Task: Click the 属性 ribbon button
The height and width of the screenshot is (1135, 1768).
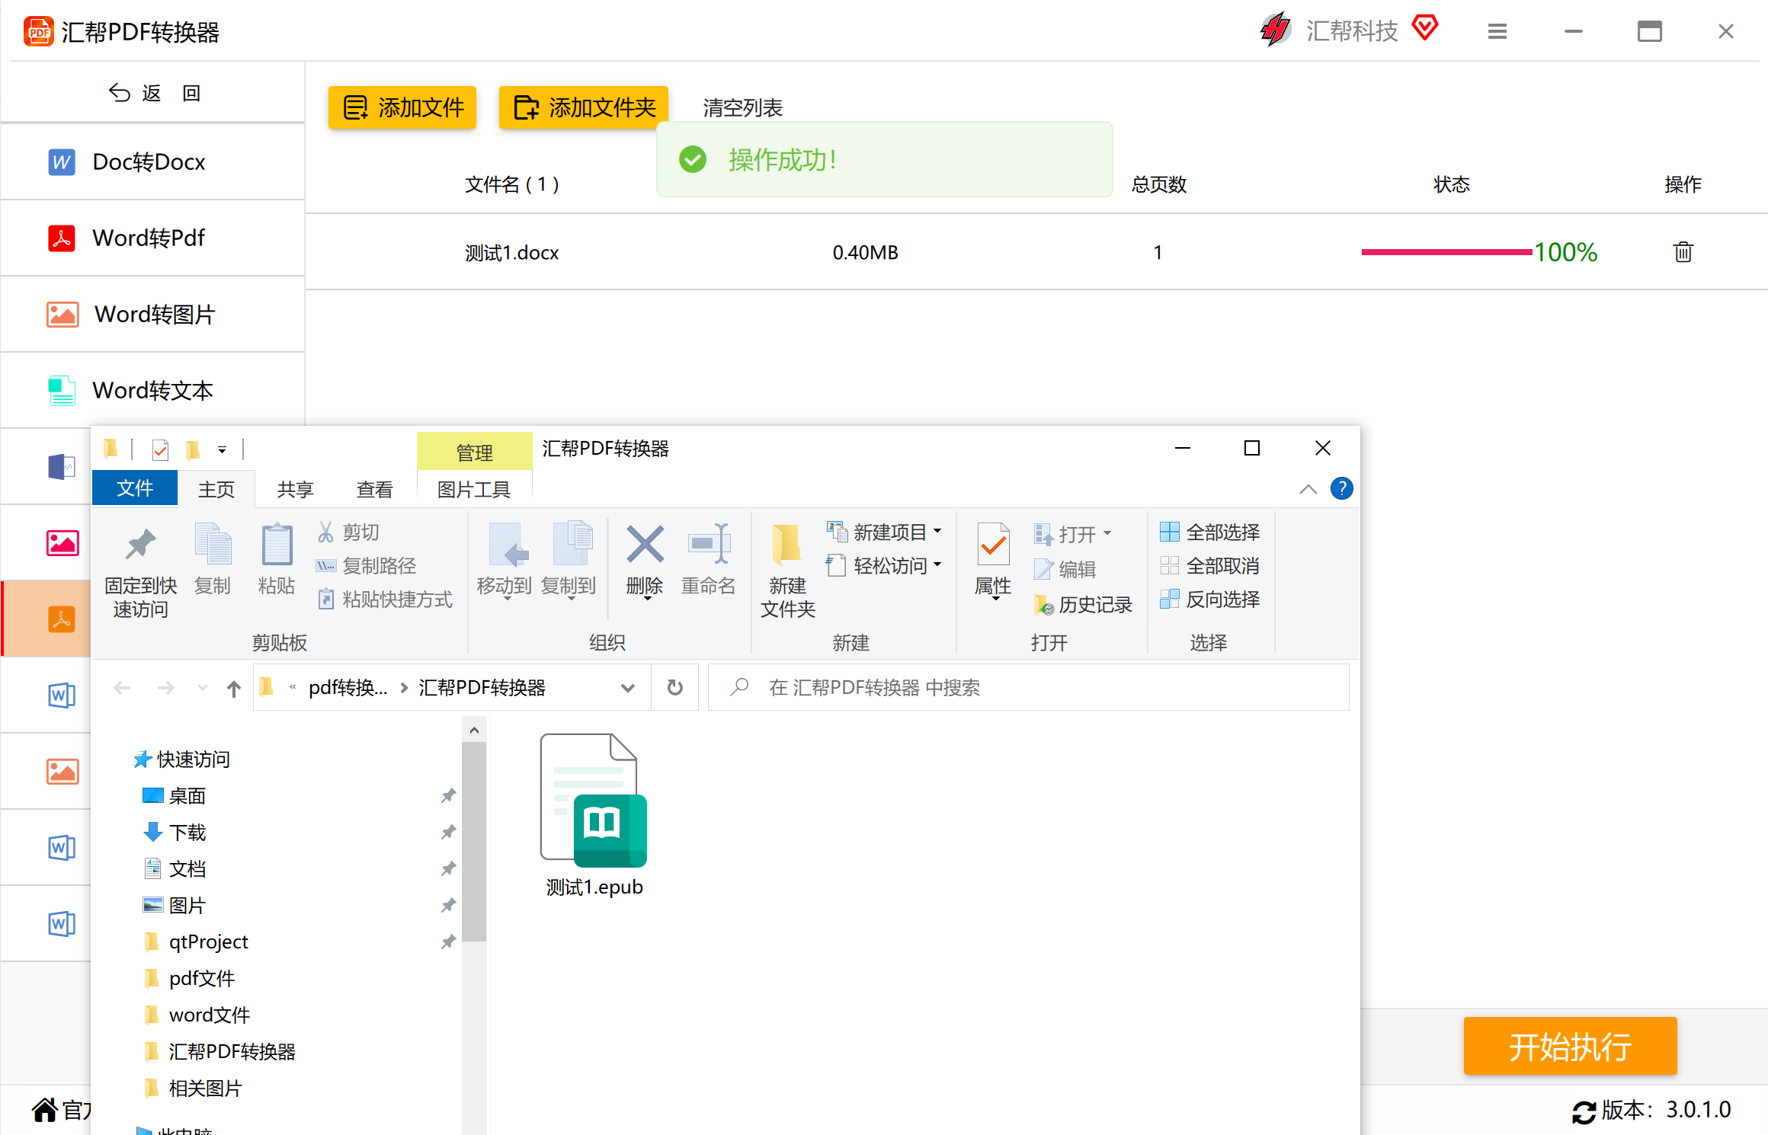Action: pos(993,561)
